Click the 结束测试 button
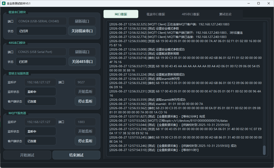This screenshot has height=168, width=274. coord(76,155)
